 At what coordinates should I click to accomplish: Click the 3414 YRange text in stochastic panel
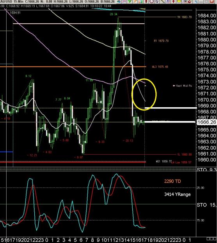click(x=177, y=194)
